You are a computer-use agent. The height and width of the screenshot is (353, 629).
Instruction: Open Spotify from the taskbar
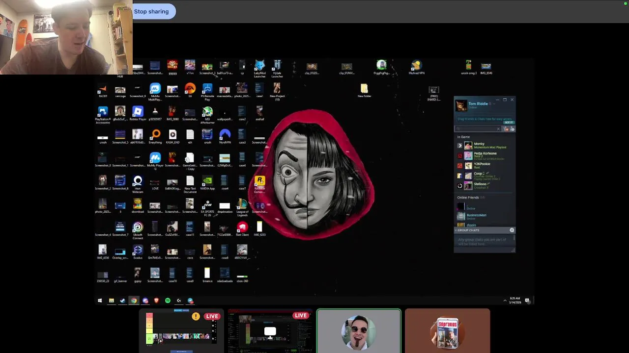[168, 301]
